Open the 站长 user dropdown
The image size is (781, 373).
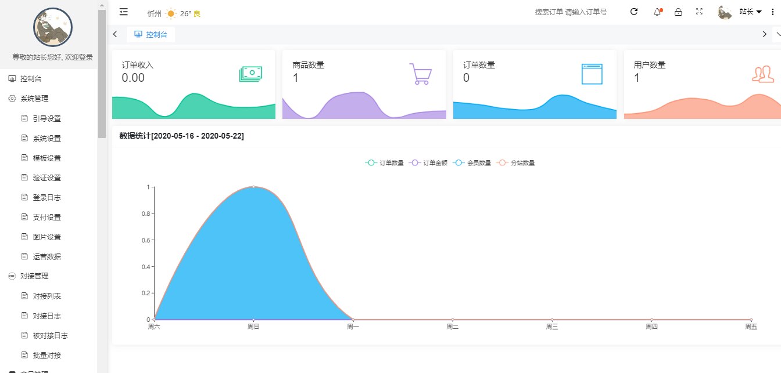coord(748,12)
